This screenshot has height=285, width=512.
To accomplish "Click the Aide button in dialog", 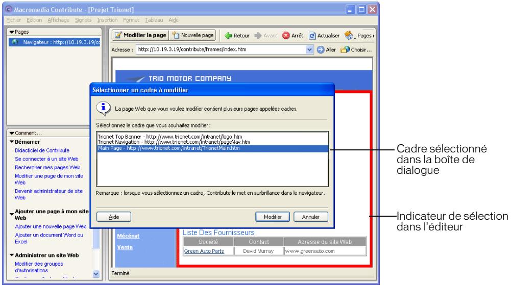I will click(114, 217).
